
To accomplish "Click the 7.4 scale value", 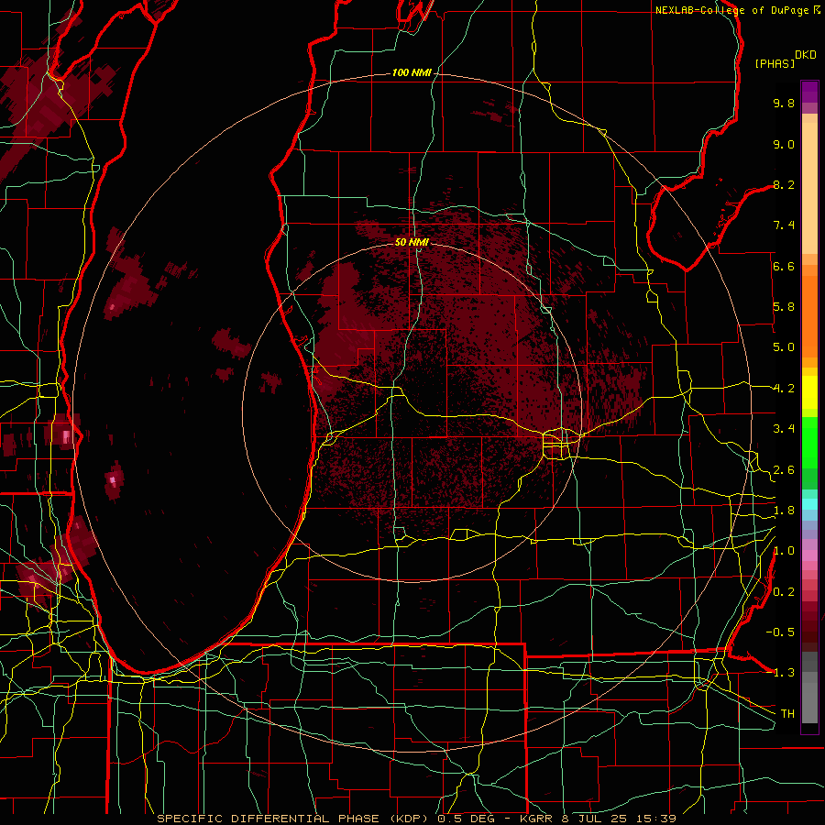I will (784, 225).
